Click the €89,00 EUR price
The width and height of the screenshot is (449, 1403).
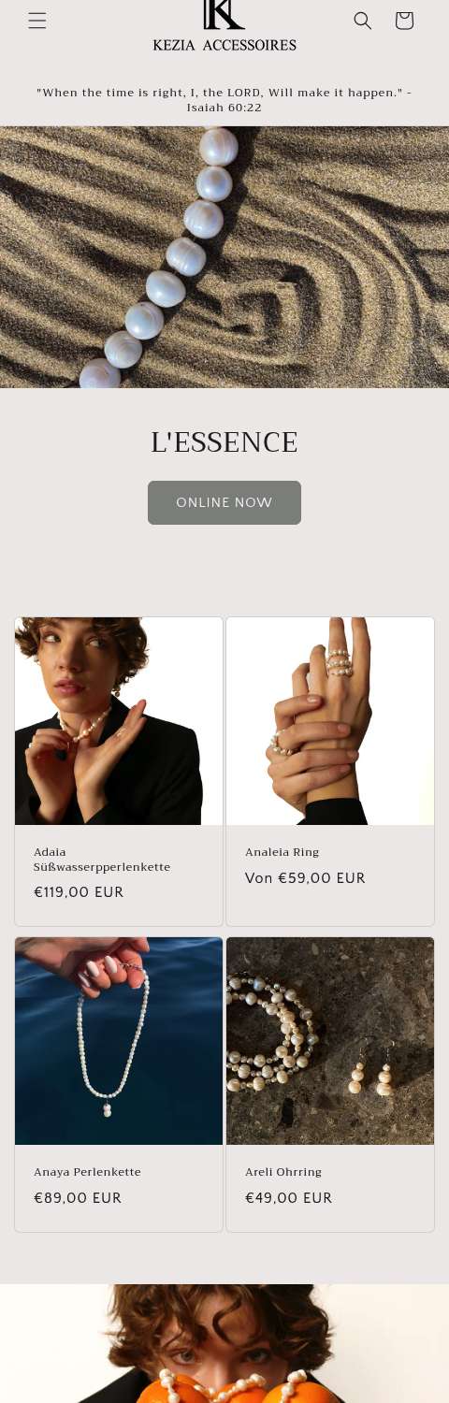click(78, 1198)
